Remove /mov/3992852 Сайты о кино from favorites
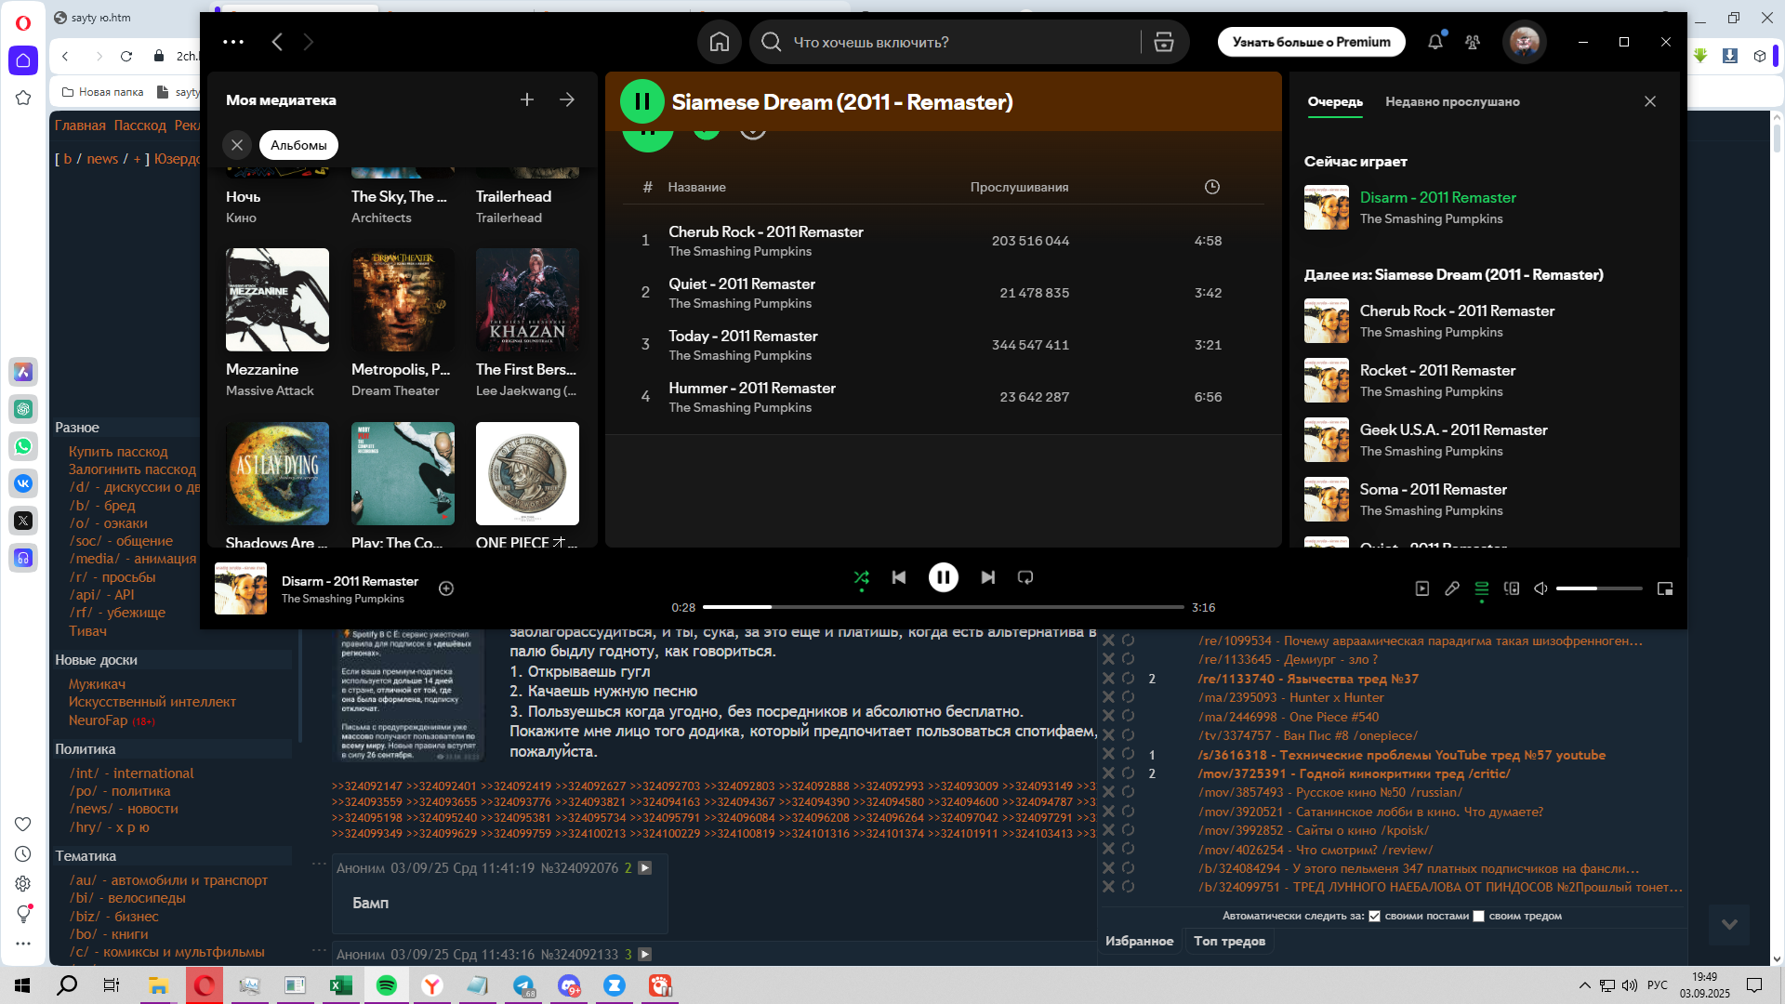This screenshot has height=1004, width=1785. 1108,830
